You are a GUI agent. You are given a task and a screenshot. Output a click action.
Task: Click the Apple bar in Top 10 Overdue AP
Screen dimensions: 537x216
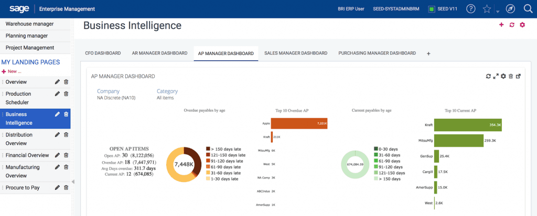[299, 123]
